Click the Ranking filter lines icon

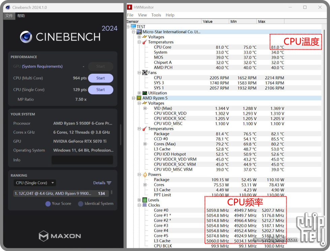(x=109, y=183)
